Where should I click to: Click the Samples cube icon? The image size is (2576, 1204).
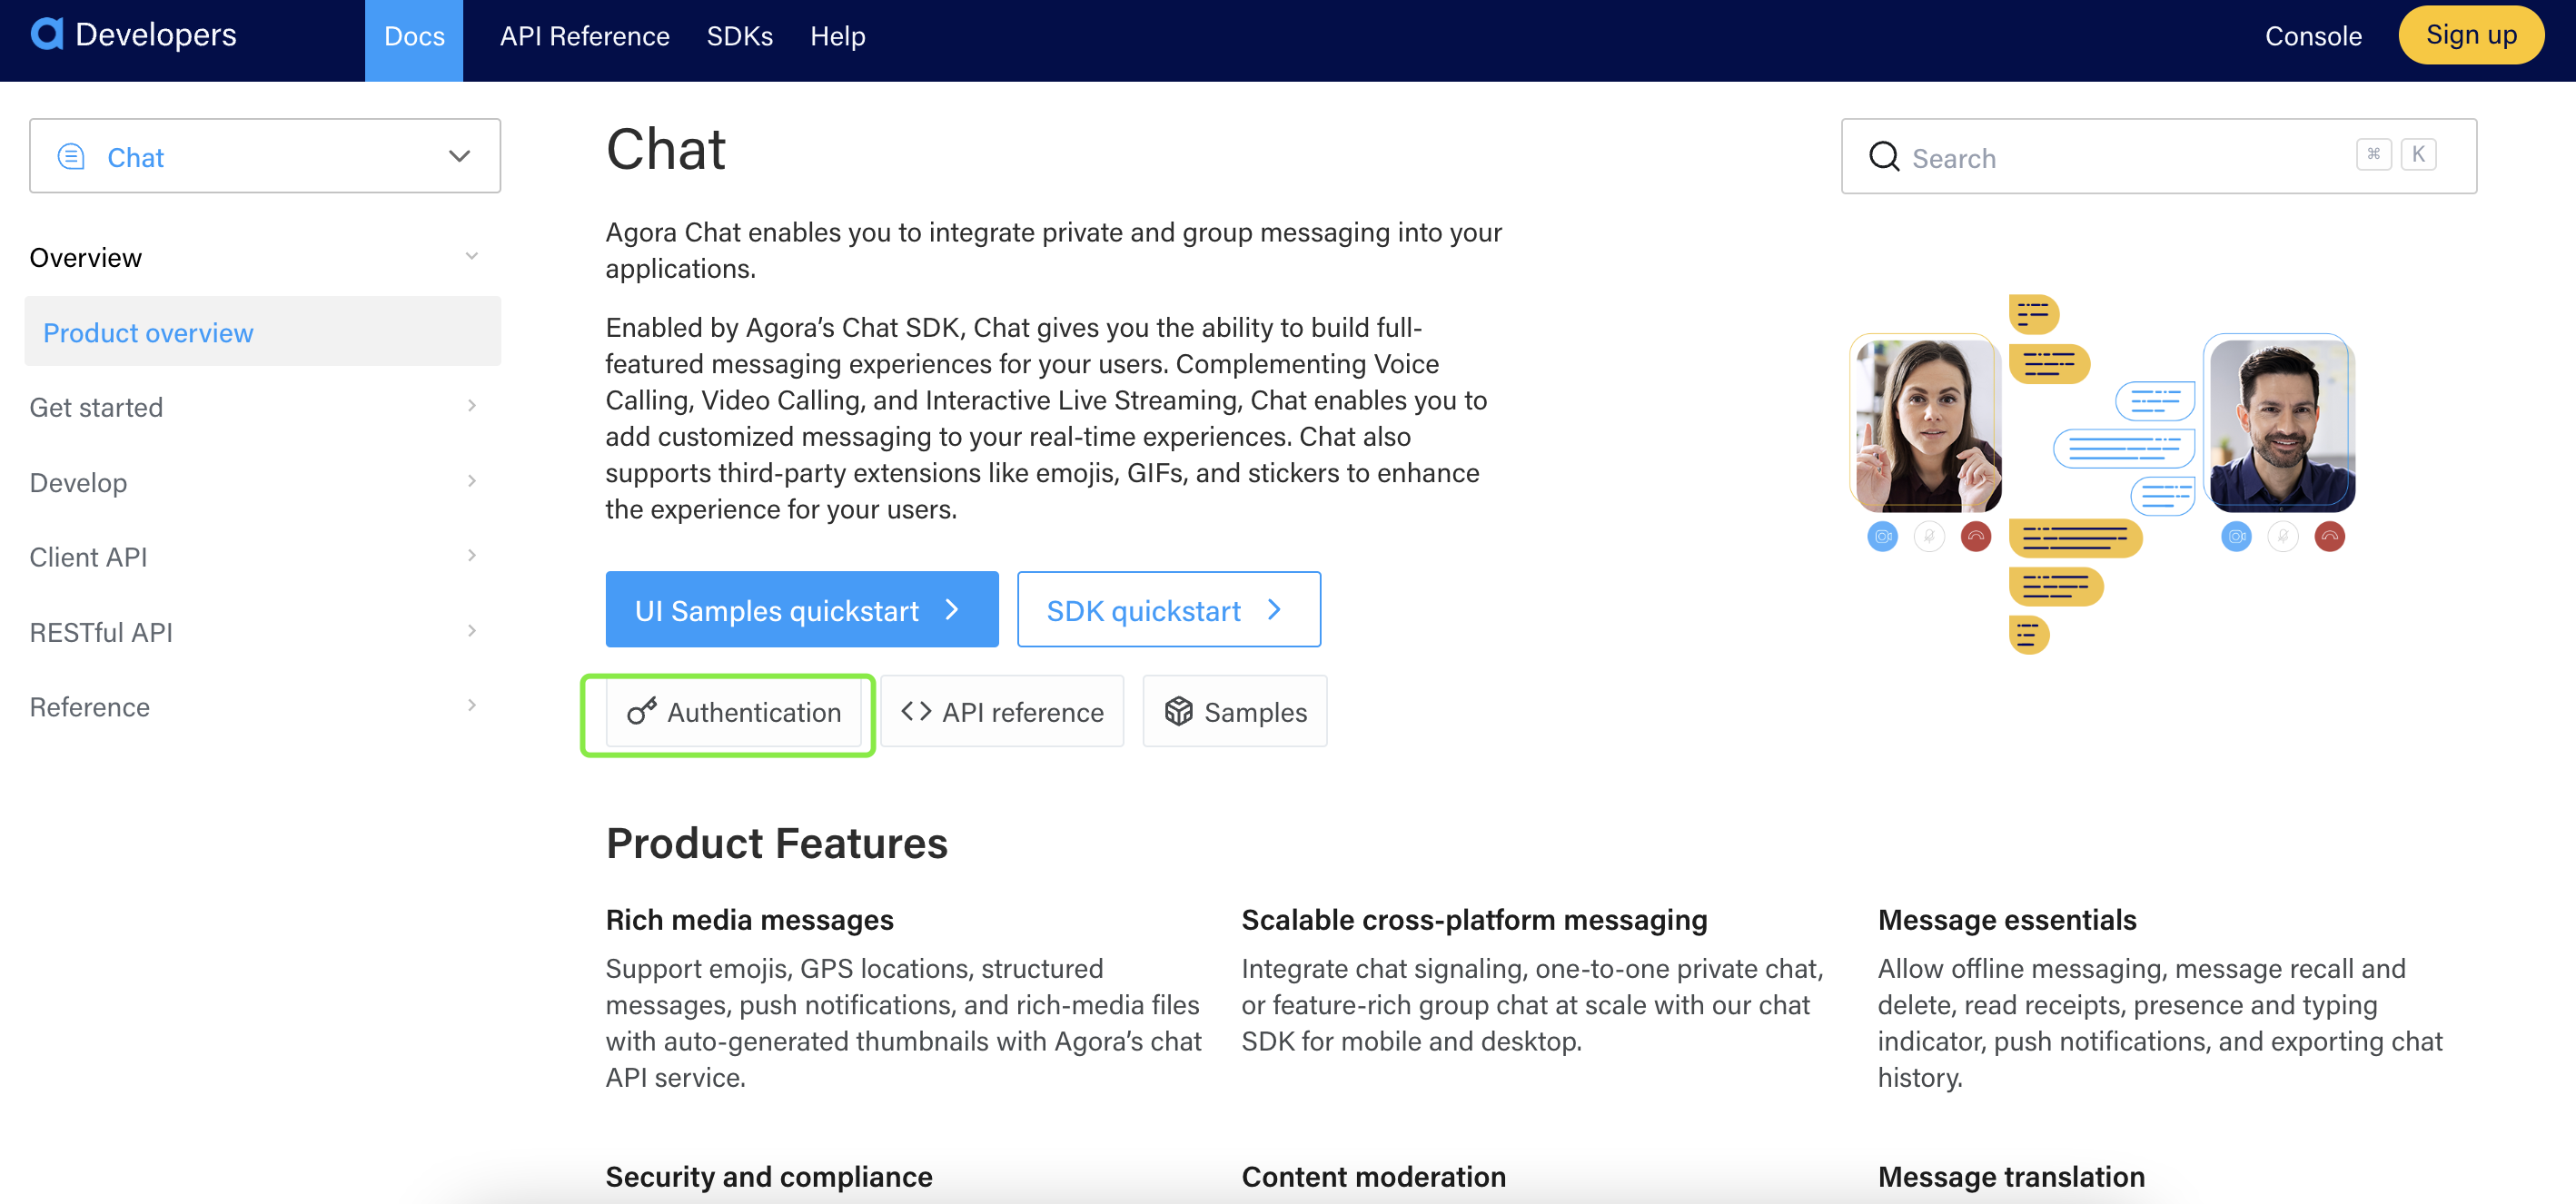[x=1178, y=711]
